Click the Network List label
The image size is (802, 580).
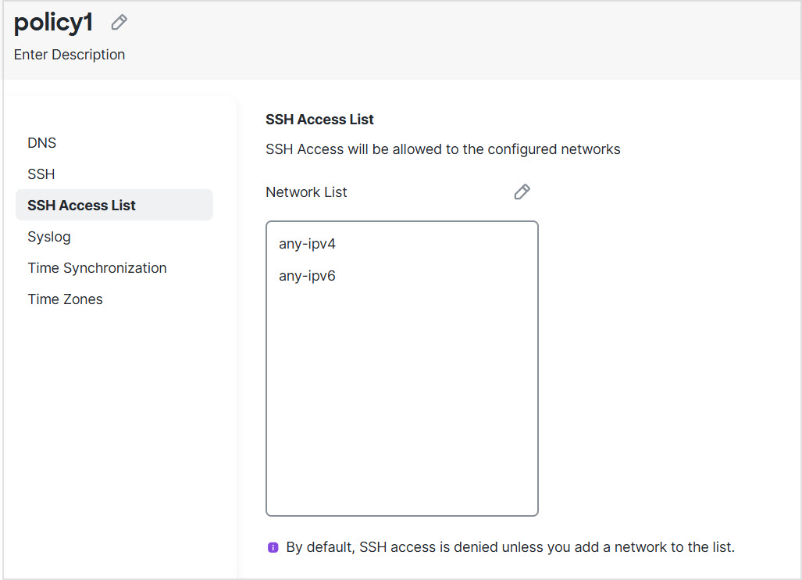point(306,192)
